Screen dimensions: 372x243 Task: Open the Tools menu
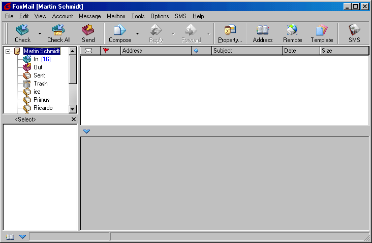click(x=138, y=16)
